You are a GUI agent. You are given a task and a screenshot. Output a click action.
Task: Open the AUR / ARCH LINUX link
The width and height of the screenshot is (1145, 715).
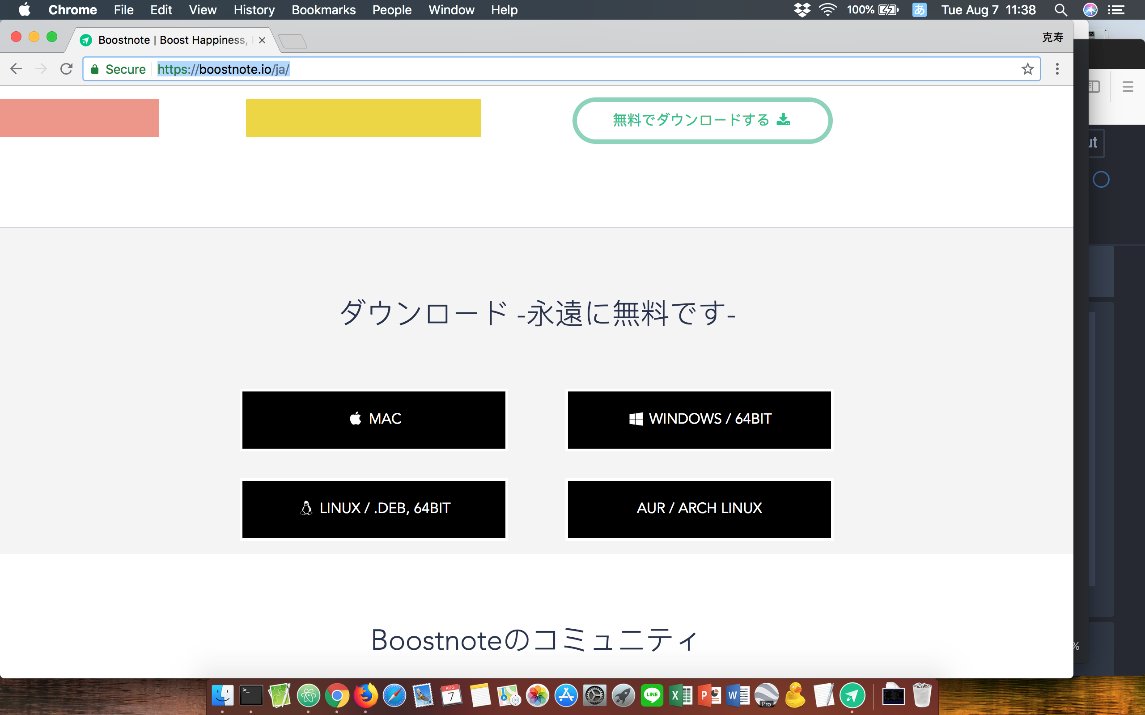point(700,509)
